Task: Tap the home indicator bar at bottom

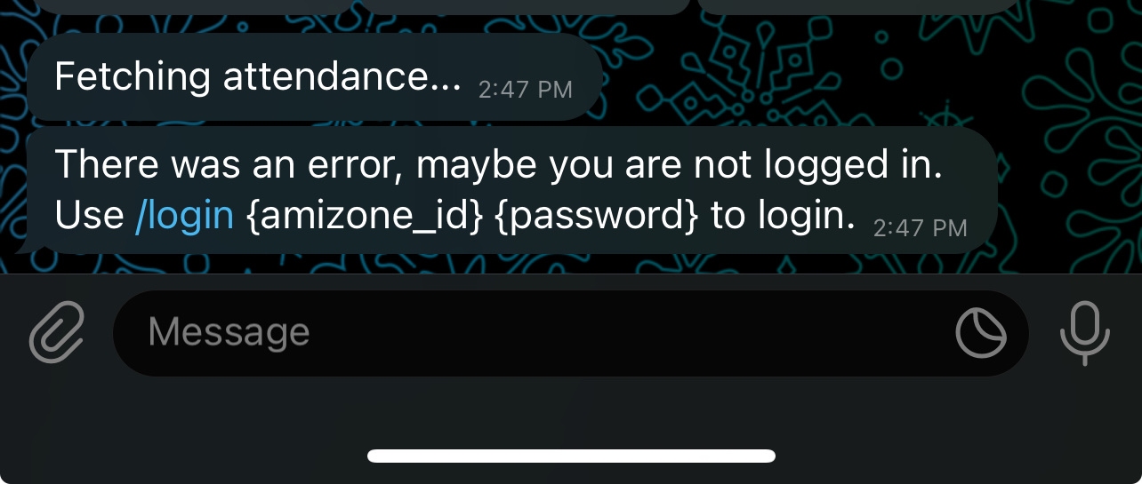Action: tap(571, 456)
